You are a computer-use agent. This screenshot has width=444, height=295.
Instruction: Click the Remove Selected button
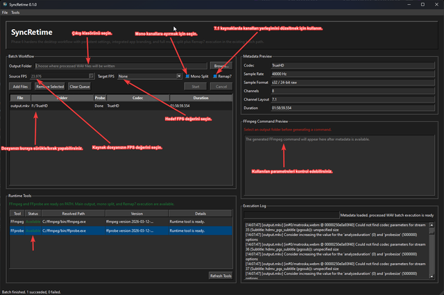(x=50, y=87)
